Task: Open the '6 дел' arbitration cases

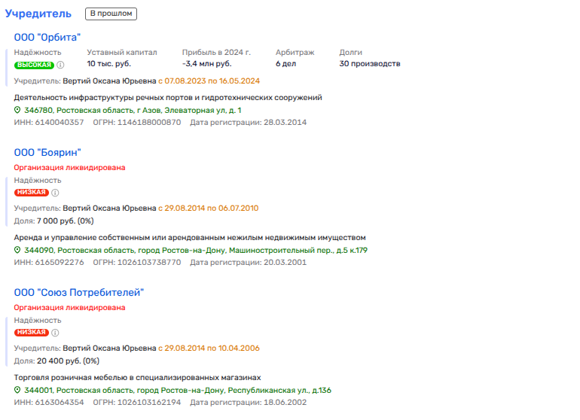Action: 286,64
